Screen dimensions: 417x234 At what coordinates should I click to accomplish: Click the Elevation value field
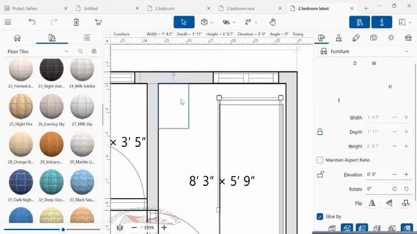point(377,174)
